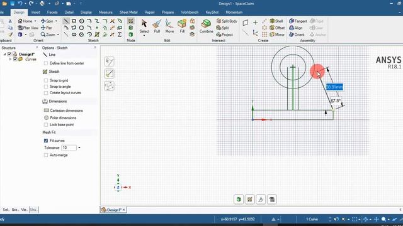Enable Auto-merge checkbox
Screen dimensions: 403x226
pyautogui.click(x=46, y=155)
